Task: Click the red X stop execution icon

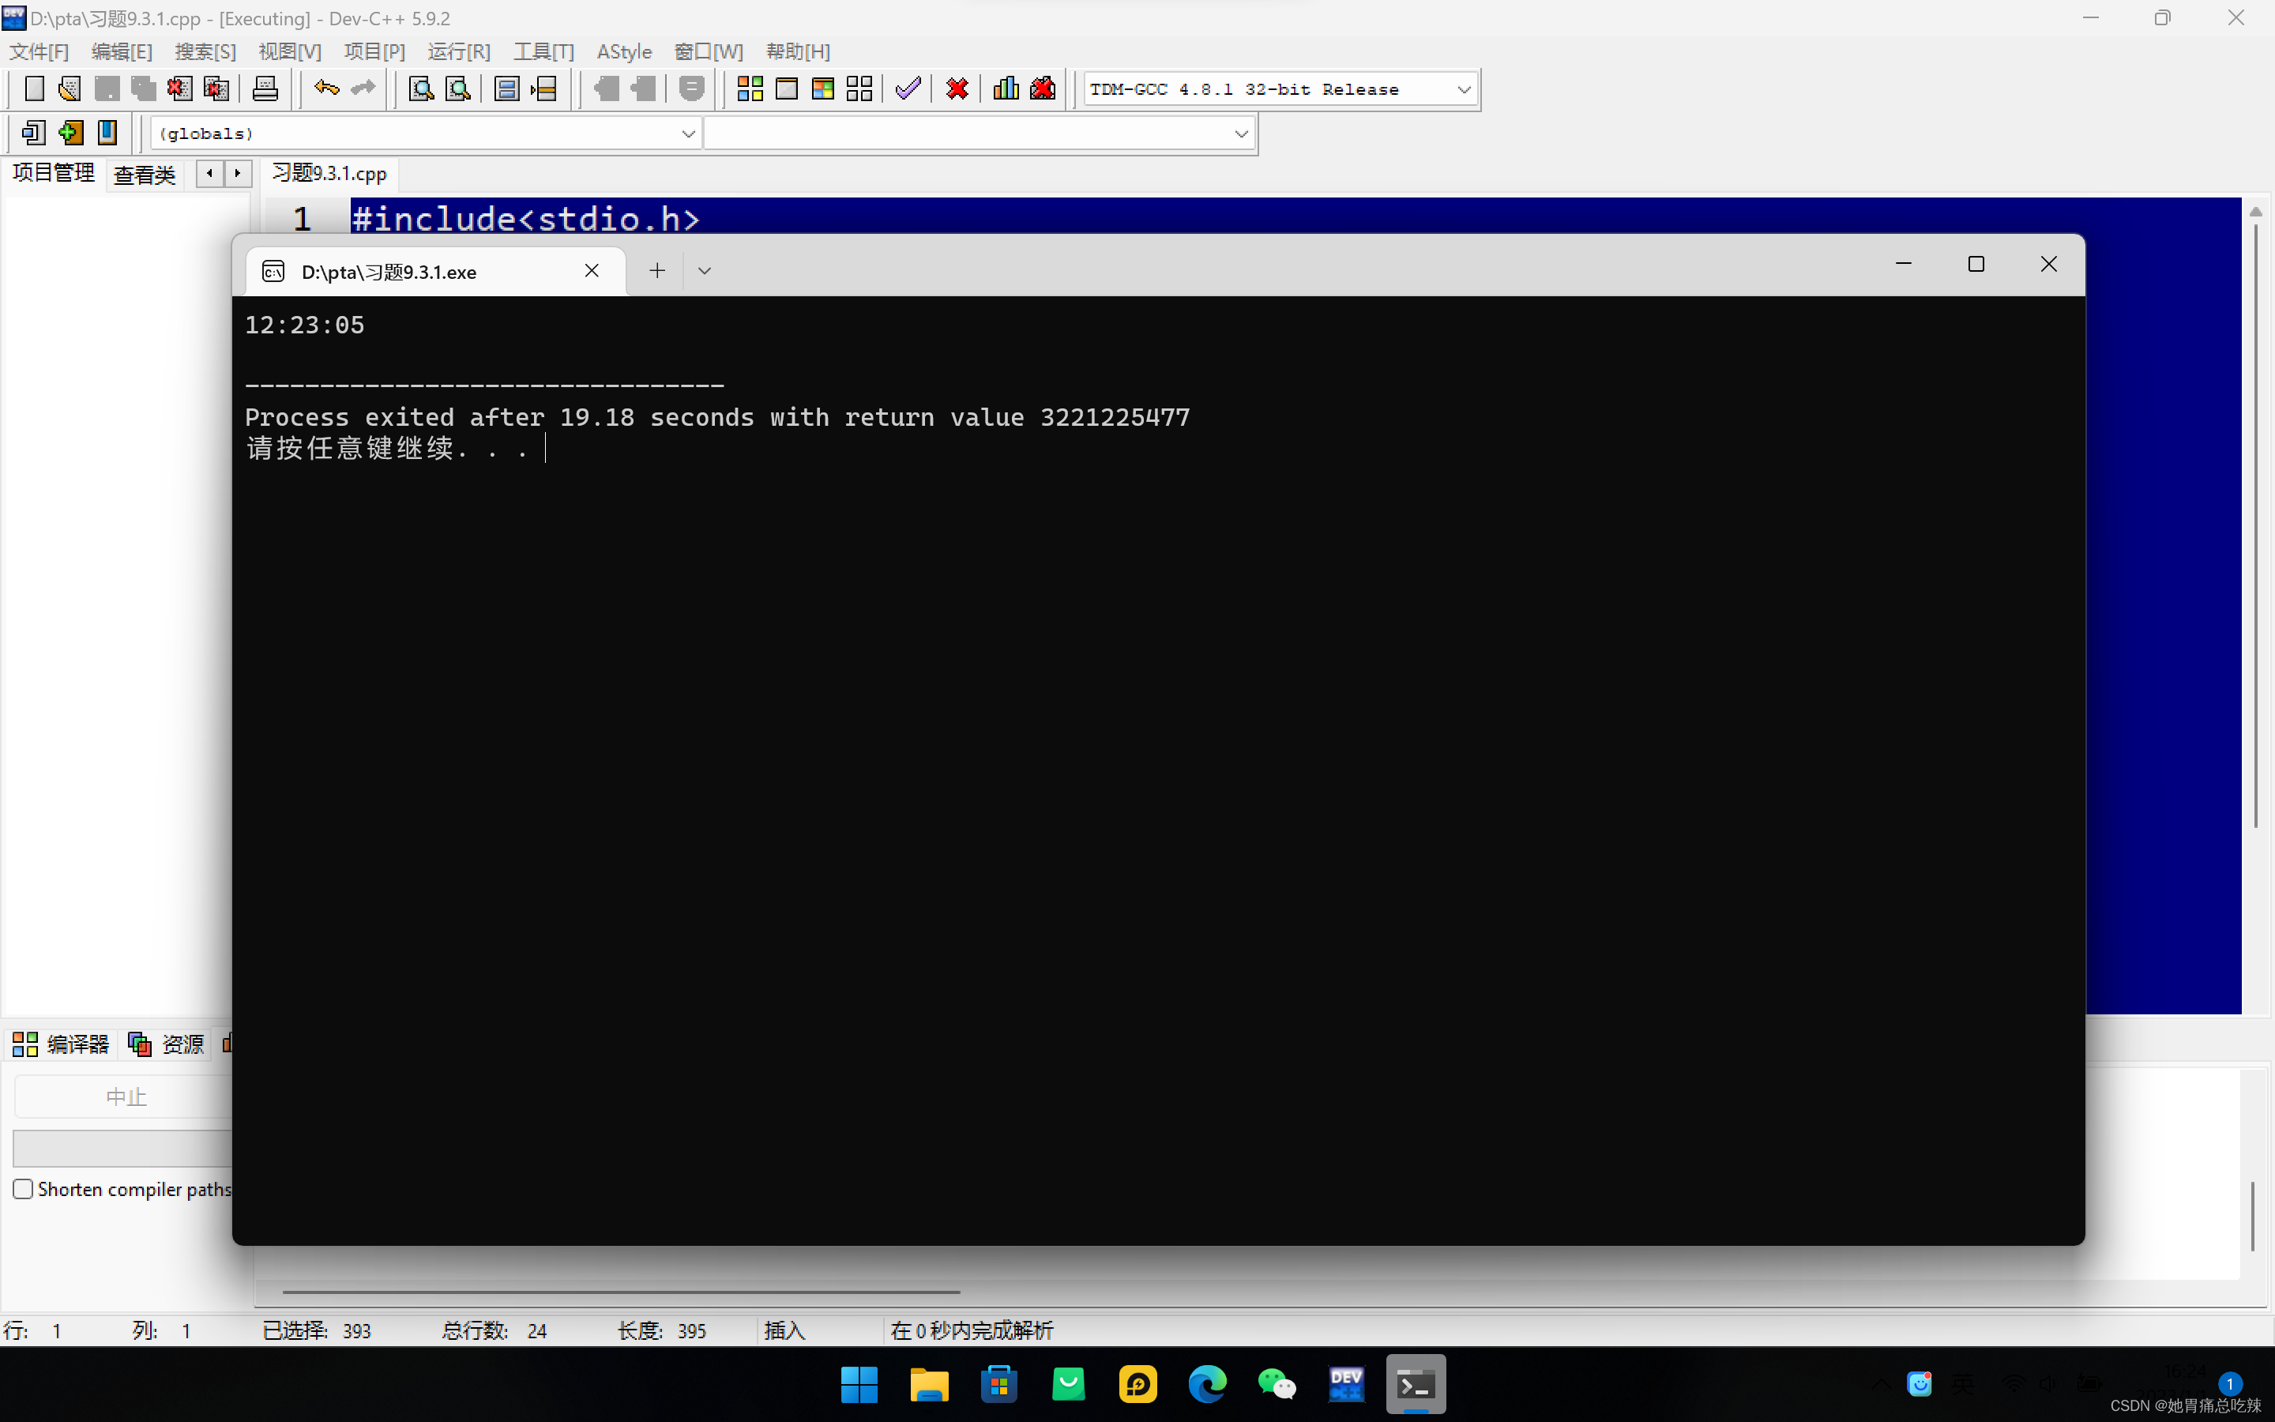Action: point(957,89)
